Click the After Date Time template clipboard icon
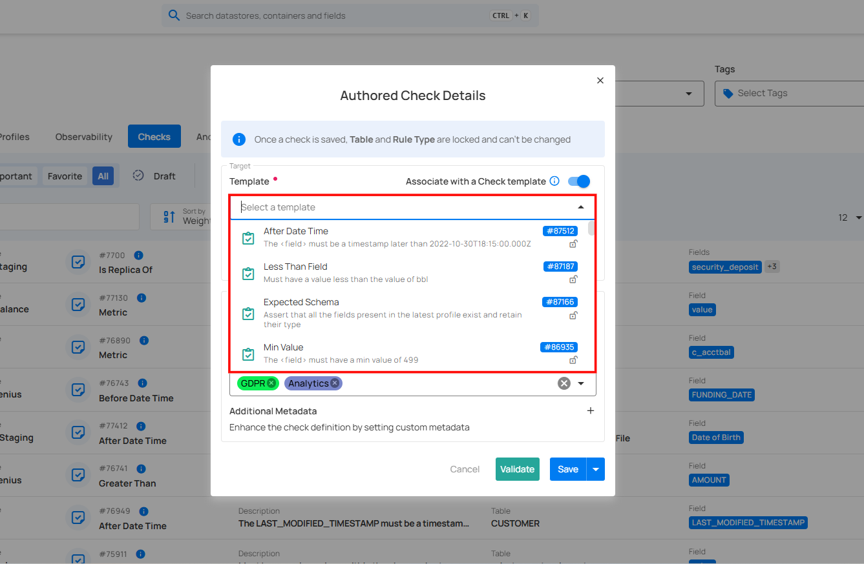864x564 pixels. pyautogui.click(x=248, y=237)
